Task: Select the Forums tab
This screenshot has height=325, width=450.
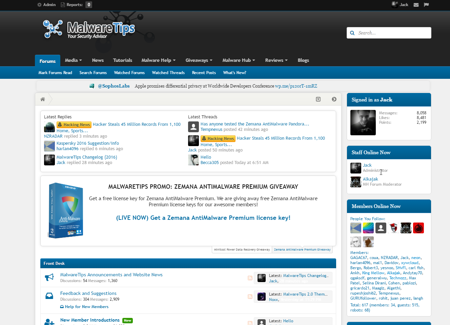Action: 47,61
